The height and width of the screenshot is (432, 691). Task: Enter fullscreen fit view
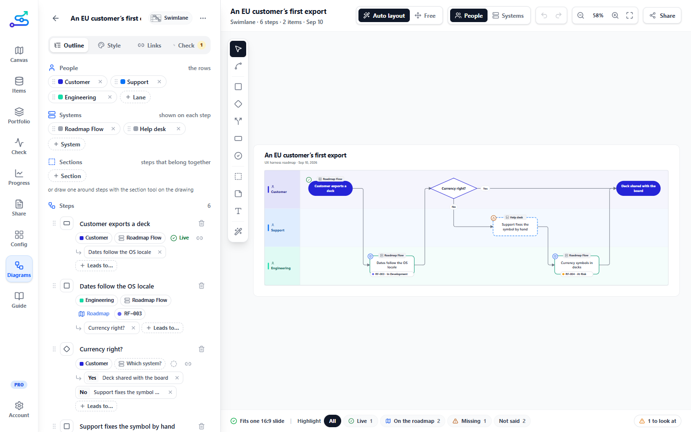630,16
